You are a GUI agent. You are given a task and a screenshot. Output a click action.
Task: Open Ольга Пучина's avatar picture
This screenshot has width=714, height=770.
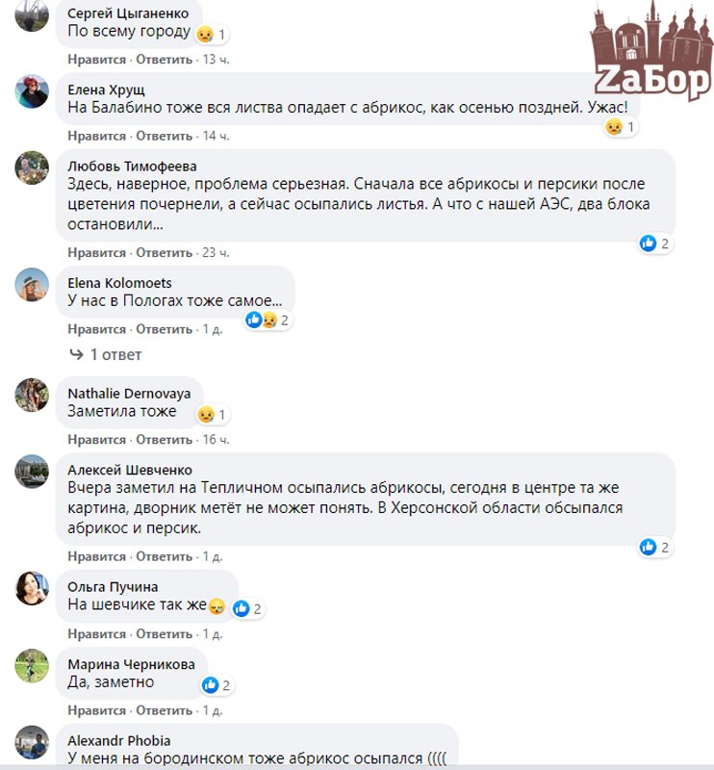[x=32, y=588]
